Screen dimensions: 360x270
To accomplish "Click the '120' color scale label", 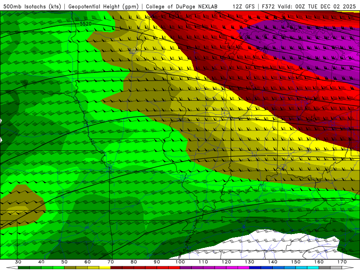I will [226, 262].
